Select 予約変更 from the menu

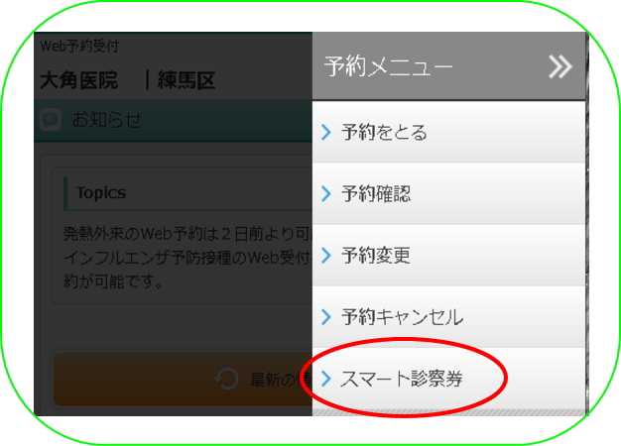pos(448,256)
